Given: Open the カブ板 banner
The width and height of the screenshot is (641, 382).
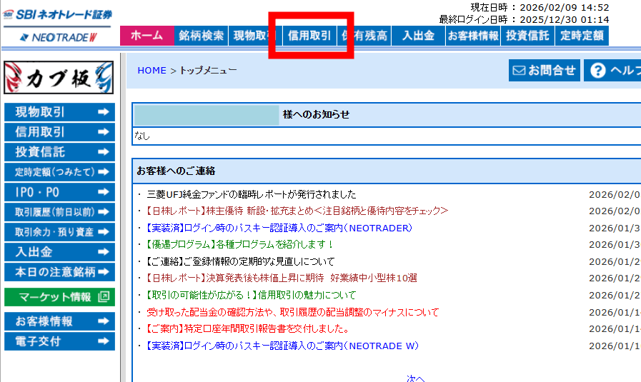Looking at the screenshot, I should click(x=59, y=78).
